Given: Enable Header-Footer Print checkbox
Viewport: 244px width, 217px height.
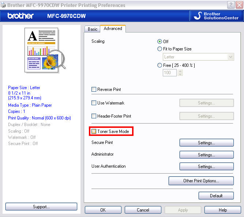Looking at the screenshot, I should pyautogui.click(x=94, y=116).
